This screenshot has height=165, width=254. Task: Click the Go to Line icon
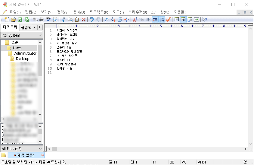tap(127, 19)
